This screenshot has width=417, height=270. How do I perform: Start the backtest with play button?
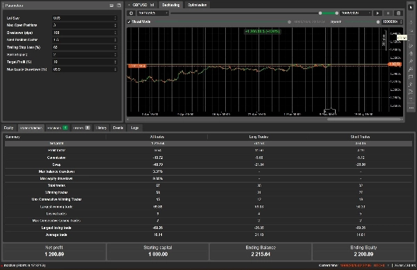pyautogui.click(x=377, y=13)
